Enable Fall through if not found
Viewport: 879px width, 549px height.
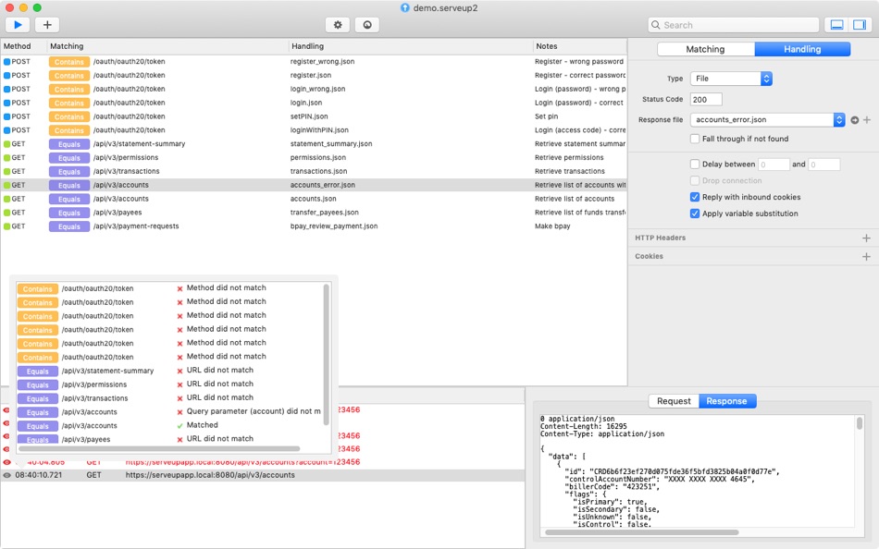695,139
